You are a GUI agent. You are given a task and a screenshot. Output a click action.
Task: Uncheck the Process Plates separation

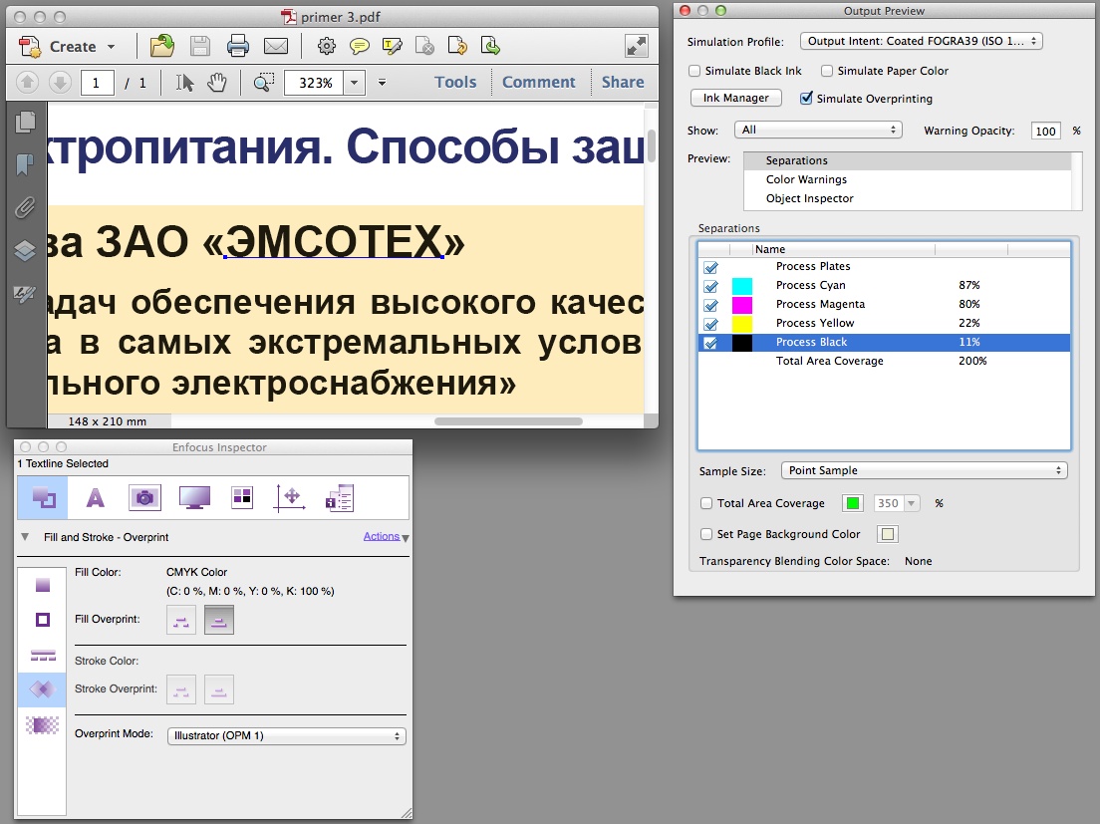click(x=710, y=267)
